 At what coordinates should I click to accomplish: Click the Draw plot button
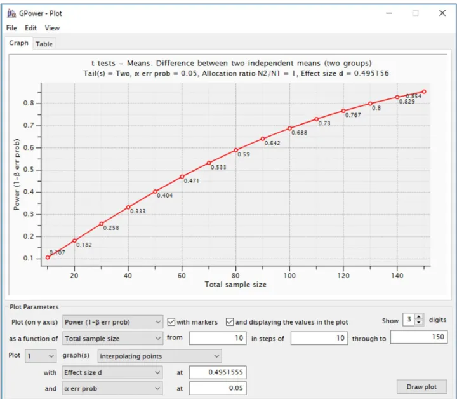[x=421, y=387]
